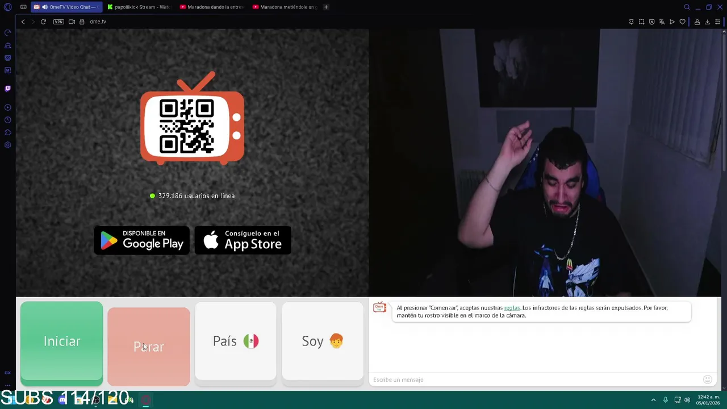This screenshot has height=409, width=727.
Task: Follow the reglas link in chat notice
Action: coord(512,308)
